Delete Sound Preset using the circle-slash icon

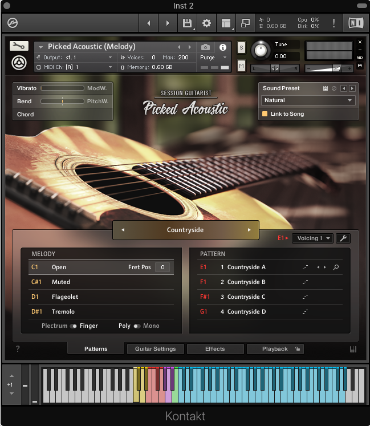[334, 88]
